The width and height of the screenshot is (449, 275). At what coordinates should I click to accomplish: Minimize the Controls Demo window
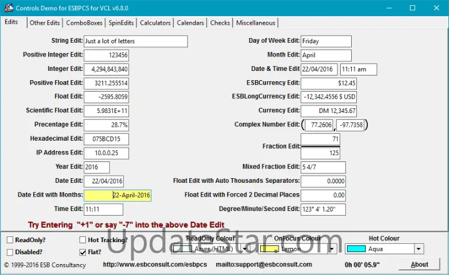tap(389, 7)
